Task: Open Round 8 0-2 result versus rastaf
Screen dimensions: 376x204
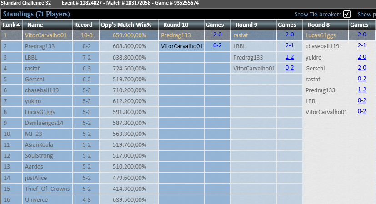Action: (362, 79)
